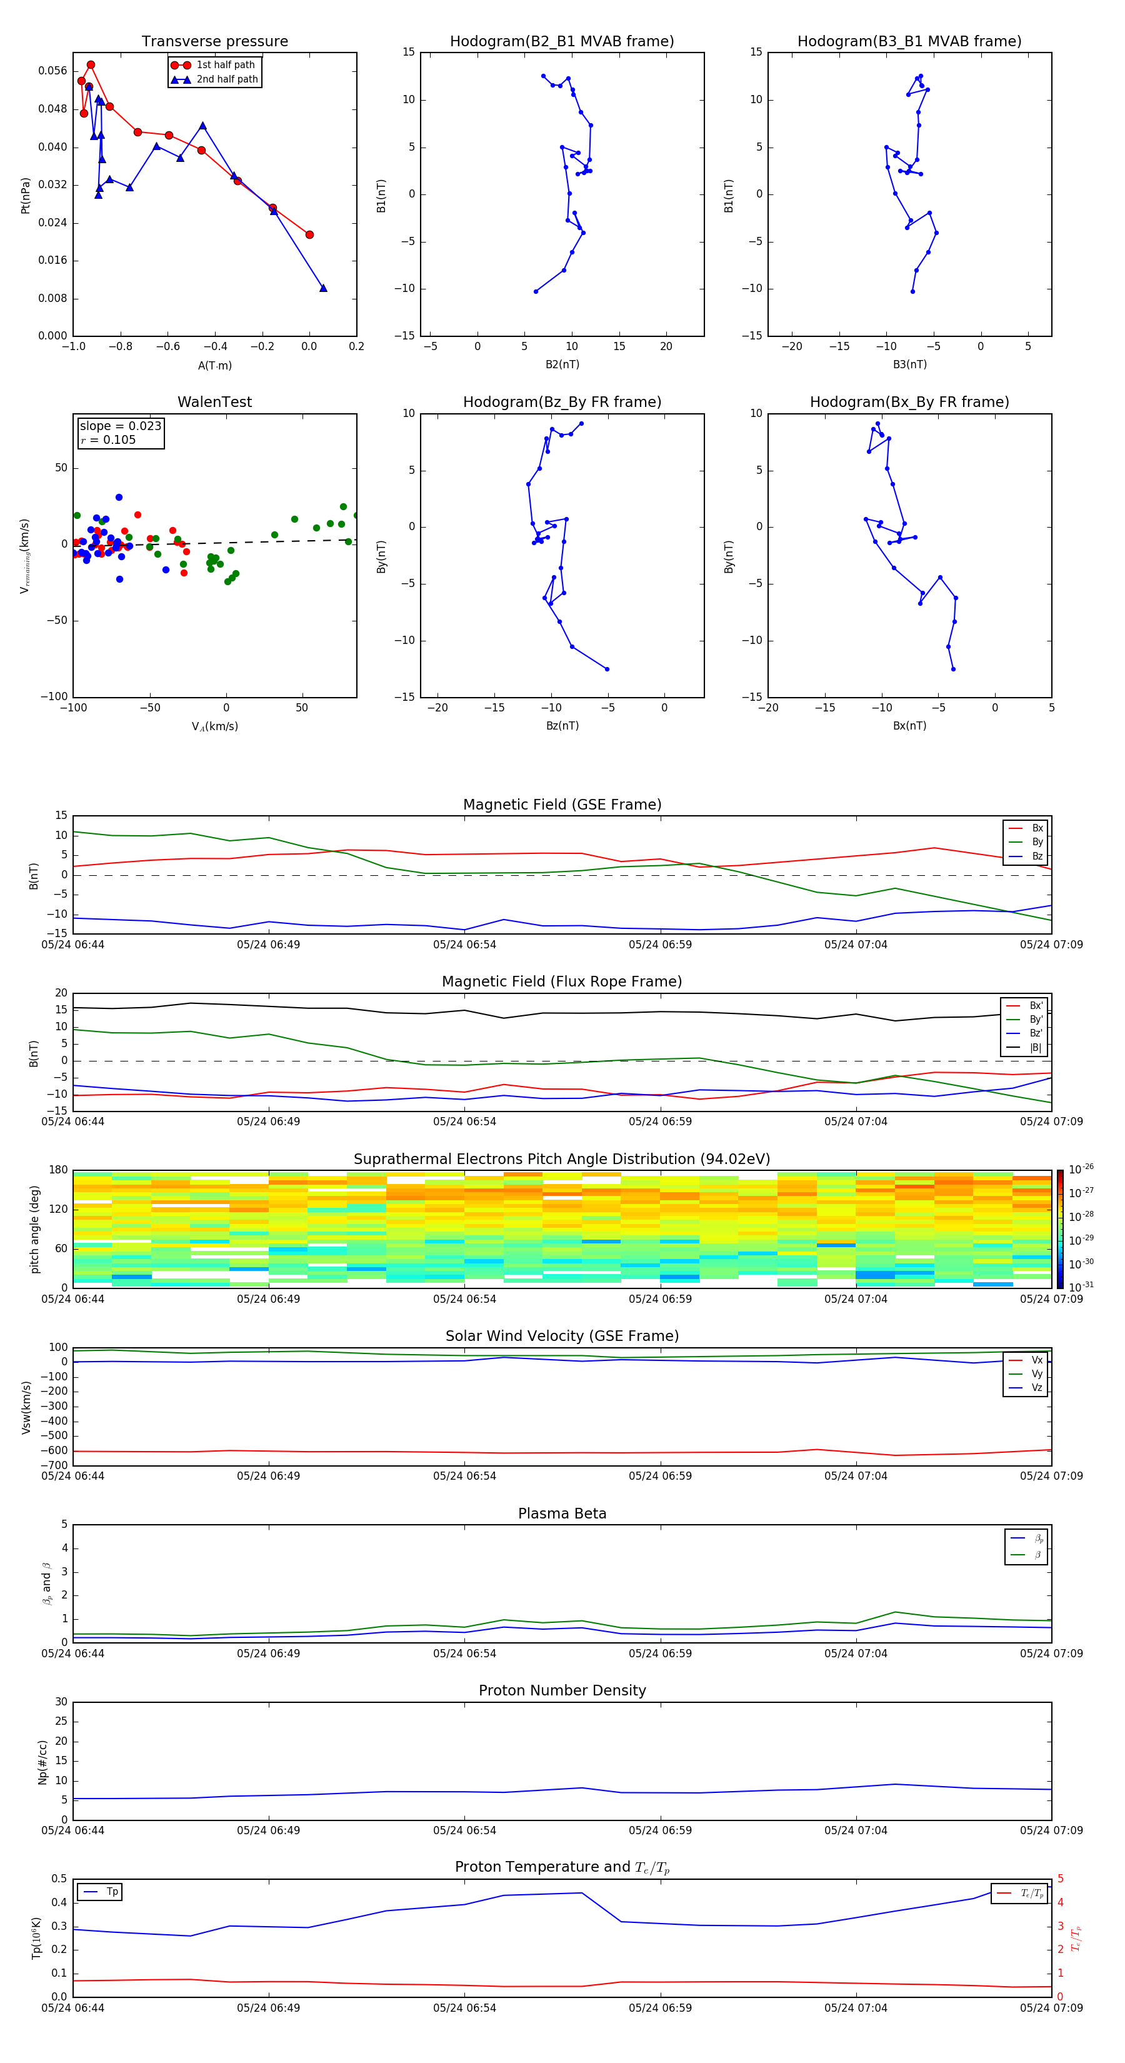Image resolution: width=1125 pixels, height=2063 pixels.
Task: Click the "pitch angle (deg)" axis label
Action: pyautogui.click(x=34, y=1229)
